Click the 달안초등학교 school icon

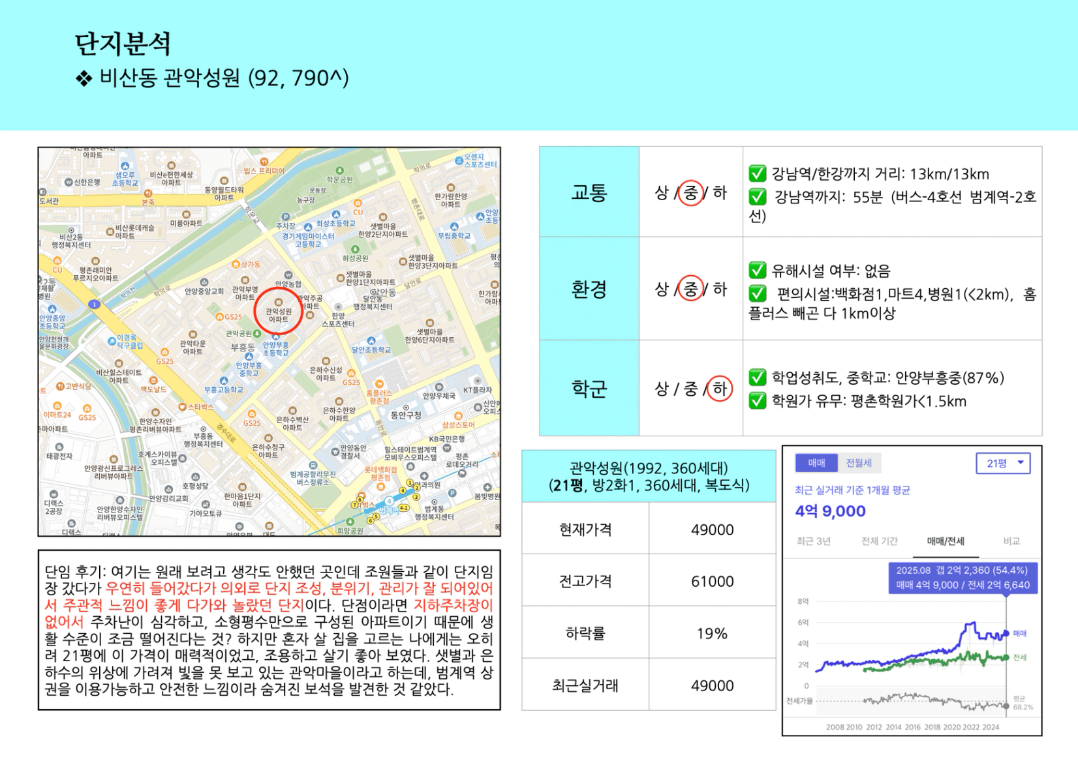(371, 341)
